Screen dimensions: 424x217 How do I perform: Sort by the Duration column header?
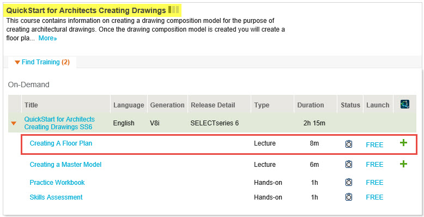pos(311,105)
